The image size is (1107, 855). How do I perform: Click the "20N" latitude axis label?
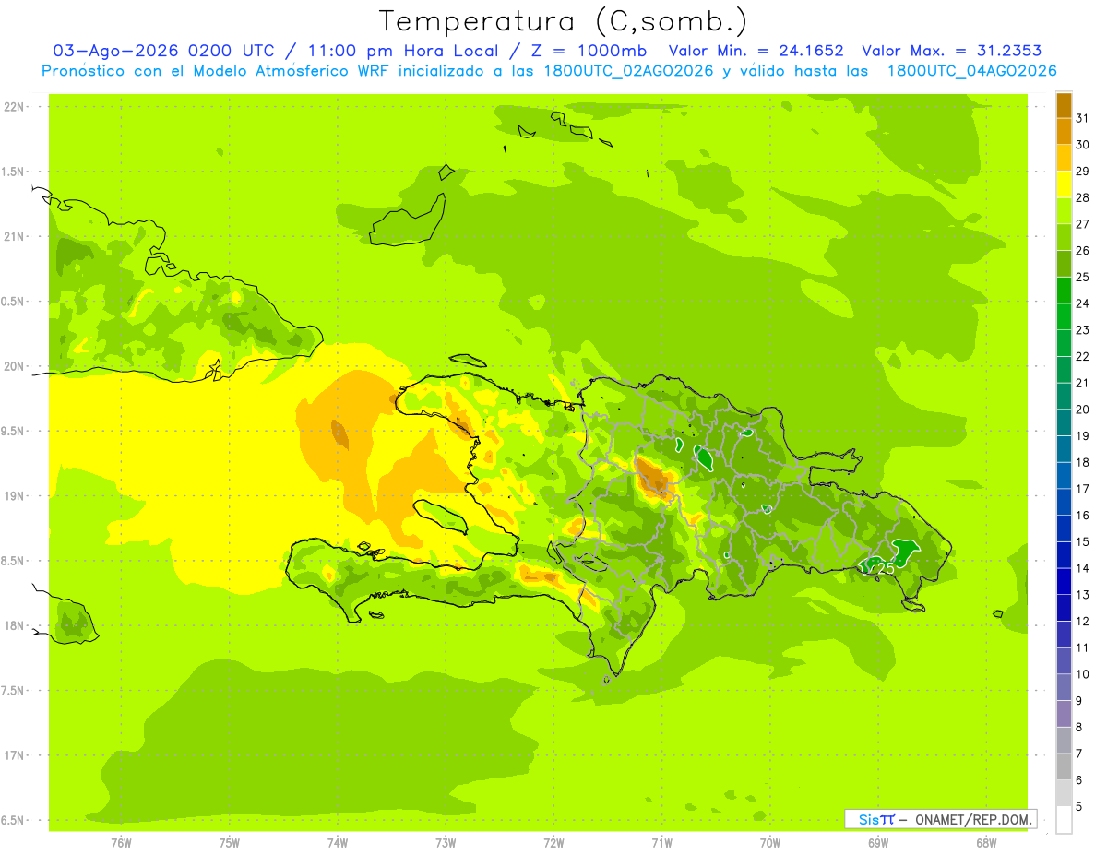[15, 366]
